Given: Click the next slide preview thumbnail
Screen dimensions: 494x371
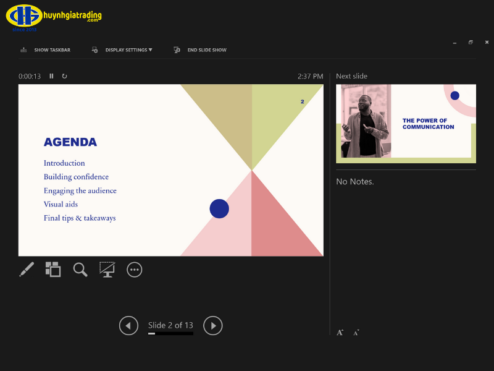Looking at the screenshot, I should tap(406, 124).
